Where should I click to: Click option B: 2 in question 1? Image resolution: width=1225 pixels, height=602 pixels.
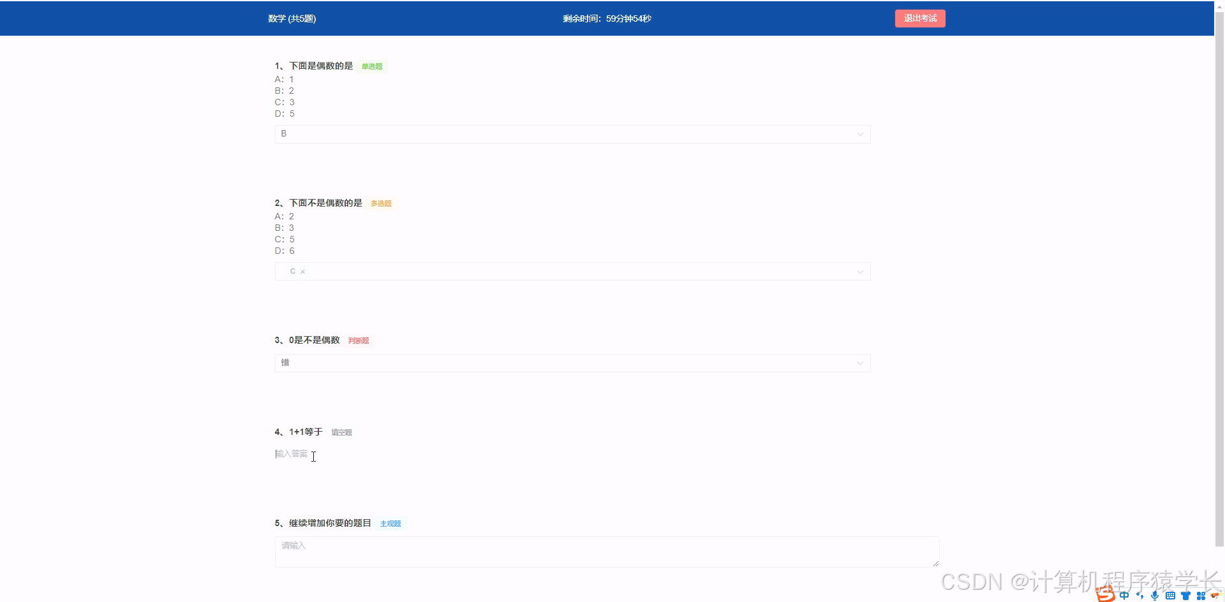pos(285,91)
